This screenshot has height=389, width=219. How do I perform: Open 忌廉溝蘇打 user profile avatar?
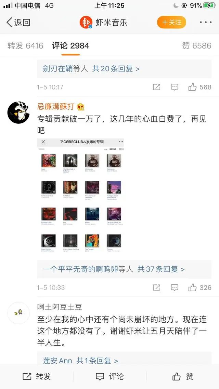tap(18, 112)
